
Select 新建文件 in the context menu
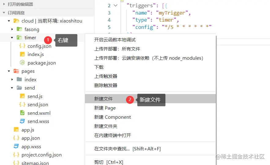click(150, 99)
